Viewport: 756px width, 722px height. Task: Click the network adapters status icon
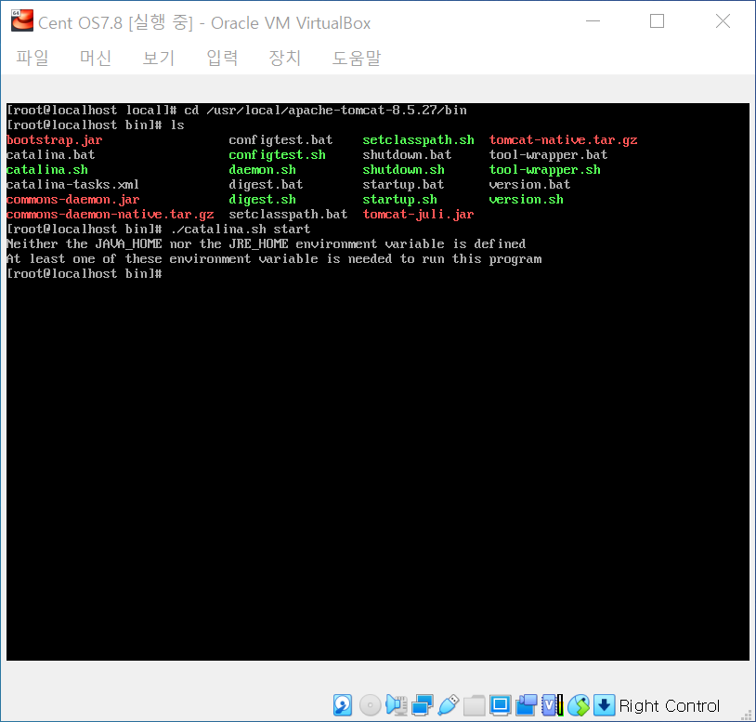pyautogui.click(x=423, y=705)
